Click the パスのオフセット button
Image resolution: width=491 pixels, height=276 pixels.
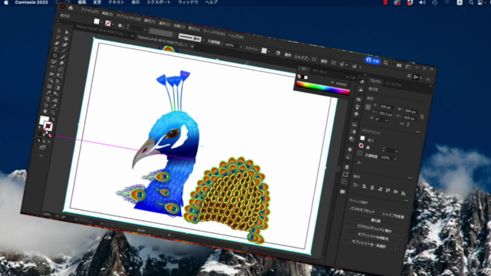362,211
